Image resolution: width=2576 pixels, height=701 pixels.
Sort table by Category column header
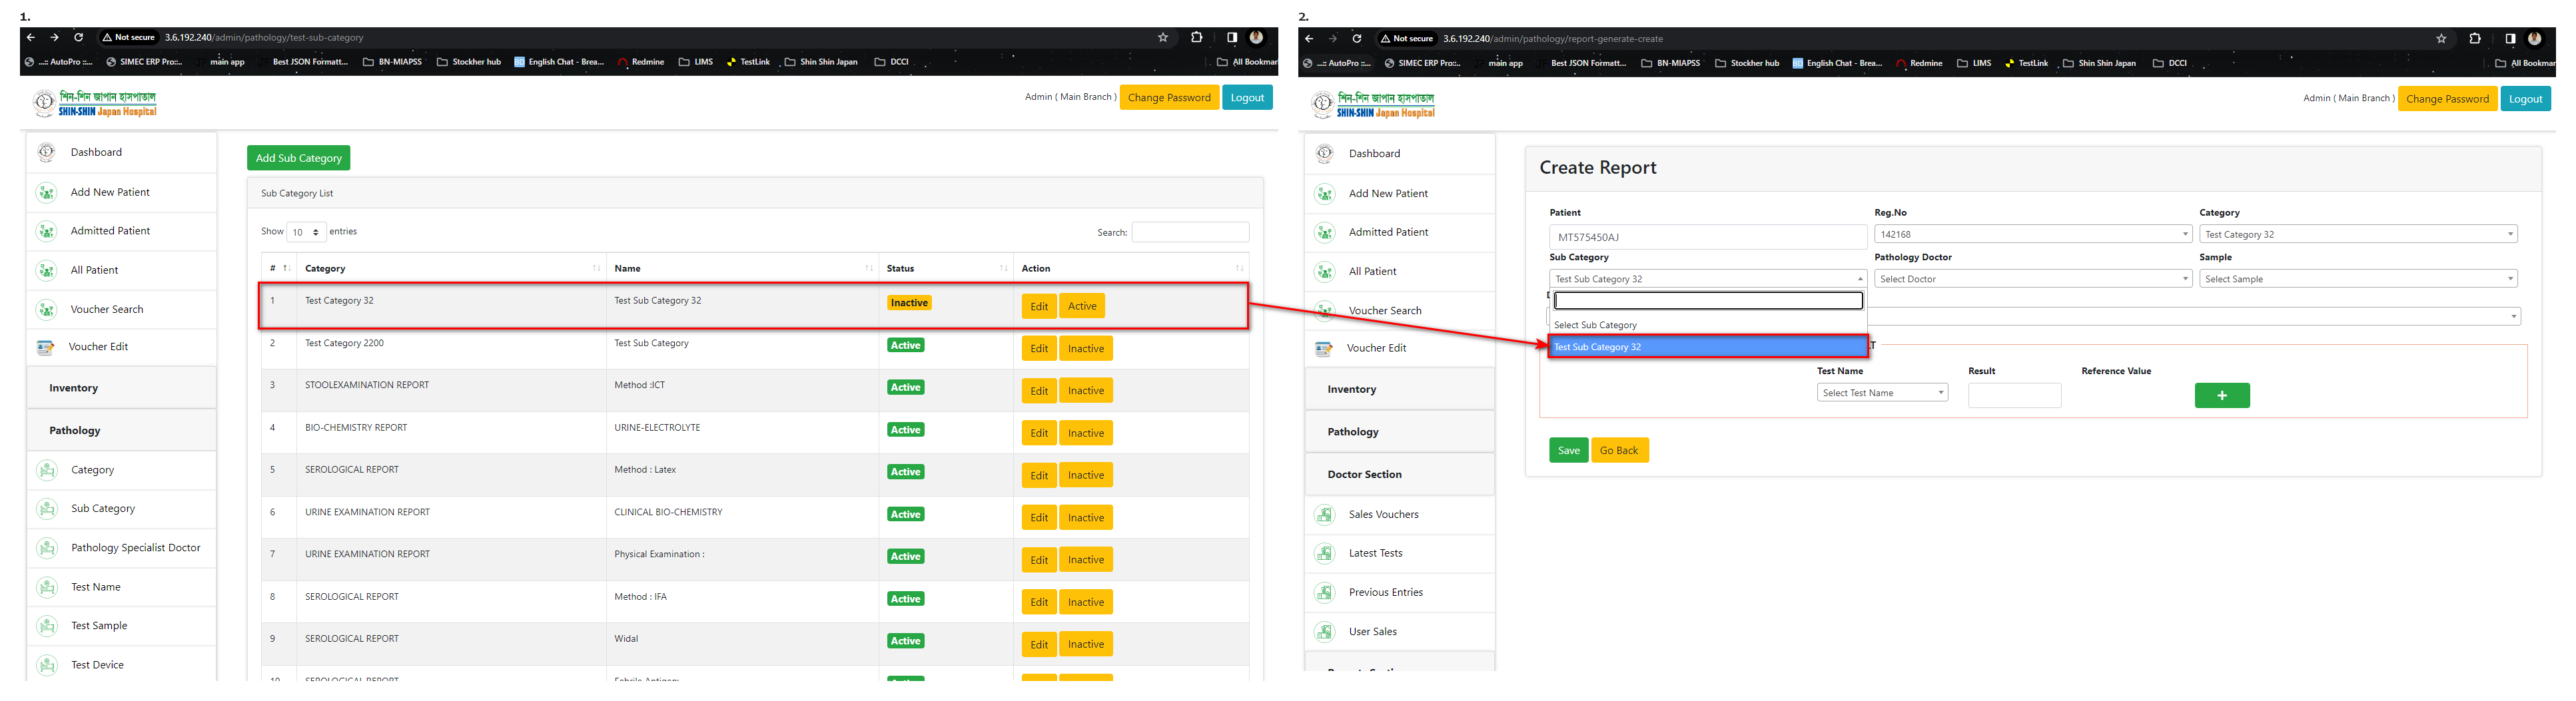tap(451, 268)
